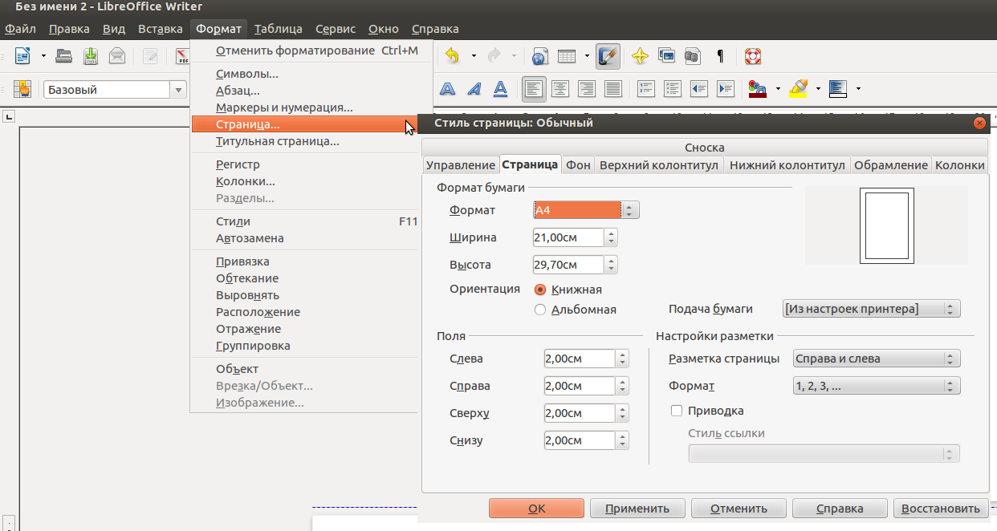
Task: Open the New document dropdown arrow
Action: 43,56
